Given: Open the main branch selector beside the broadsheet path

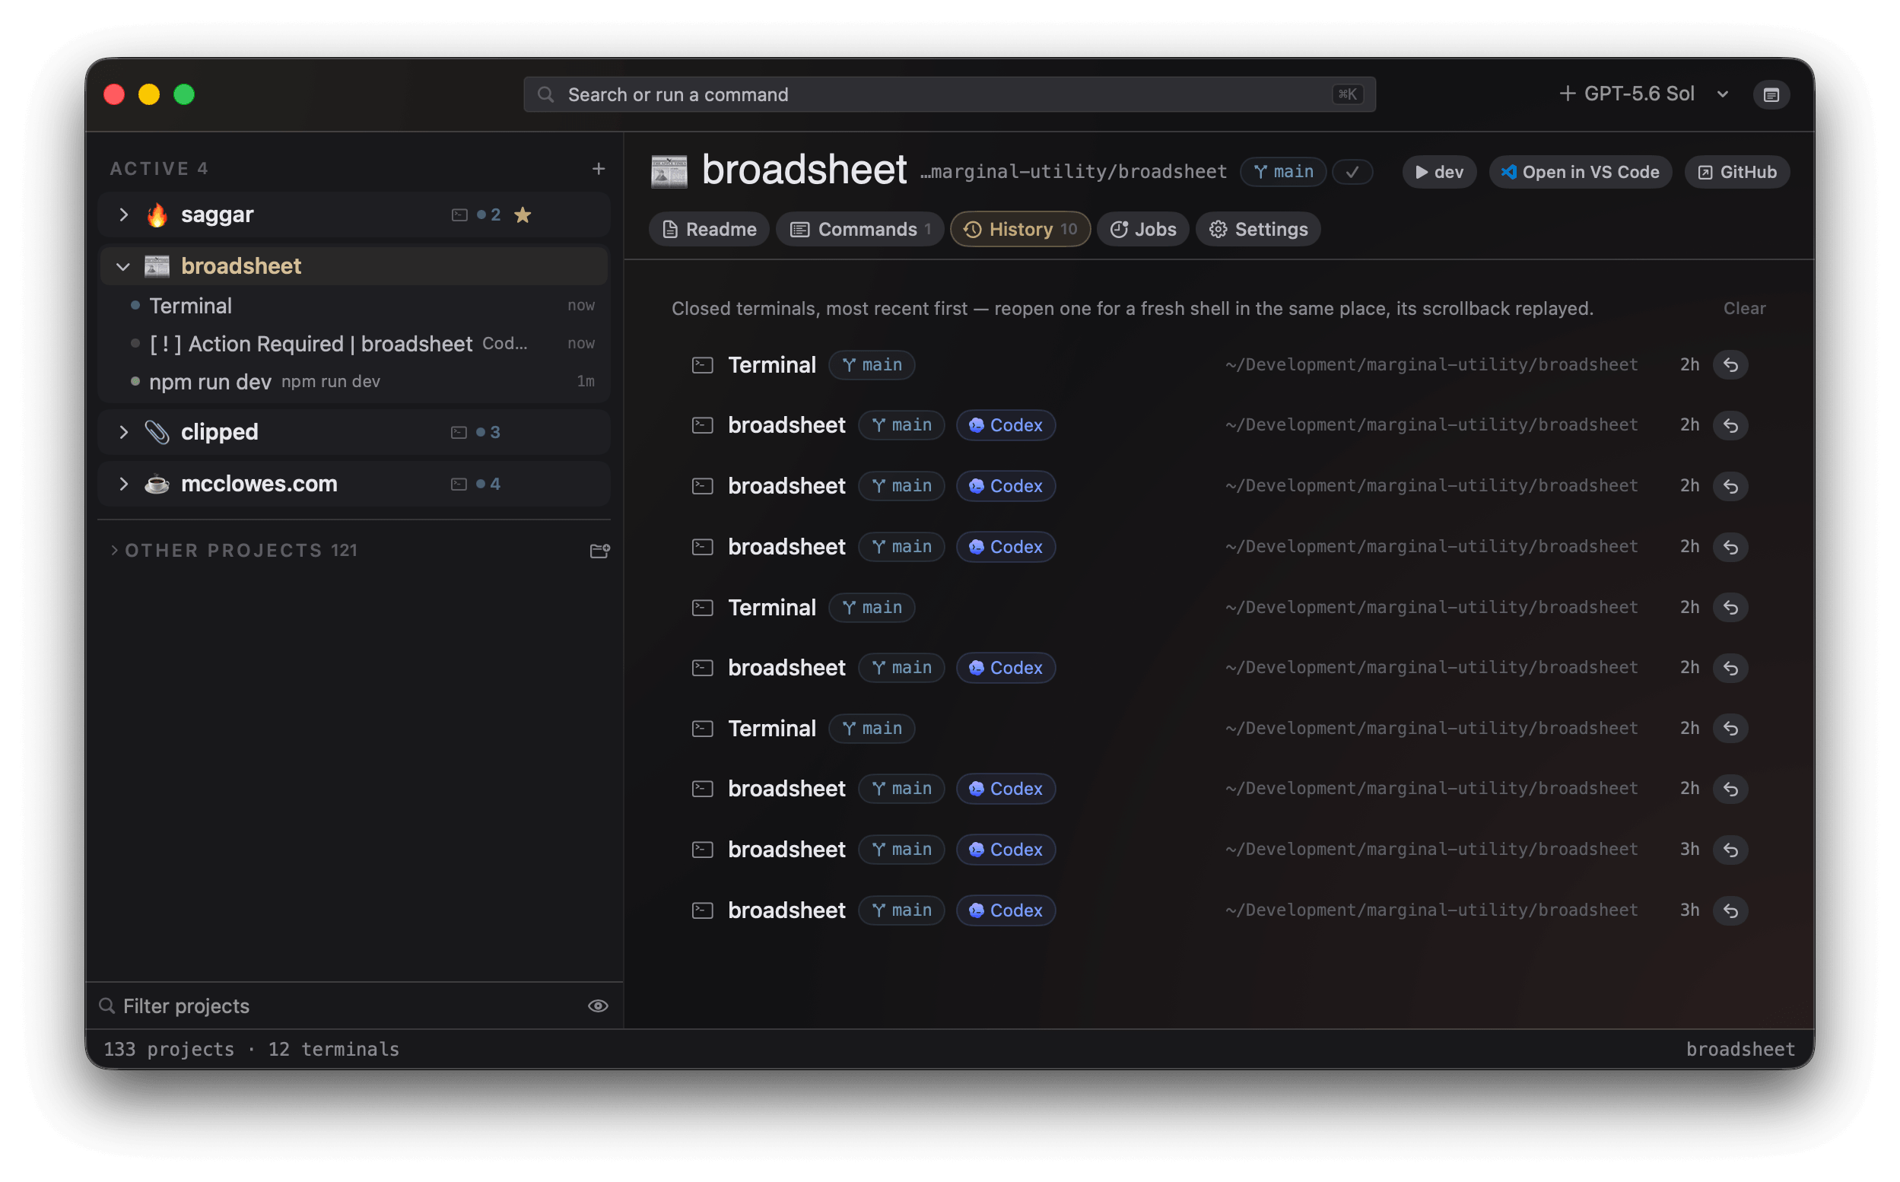Looking at the screenshot, I should [x=1282, y=172].
